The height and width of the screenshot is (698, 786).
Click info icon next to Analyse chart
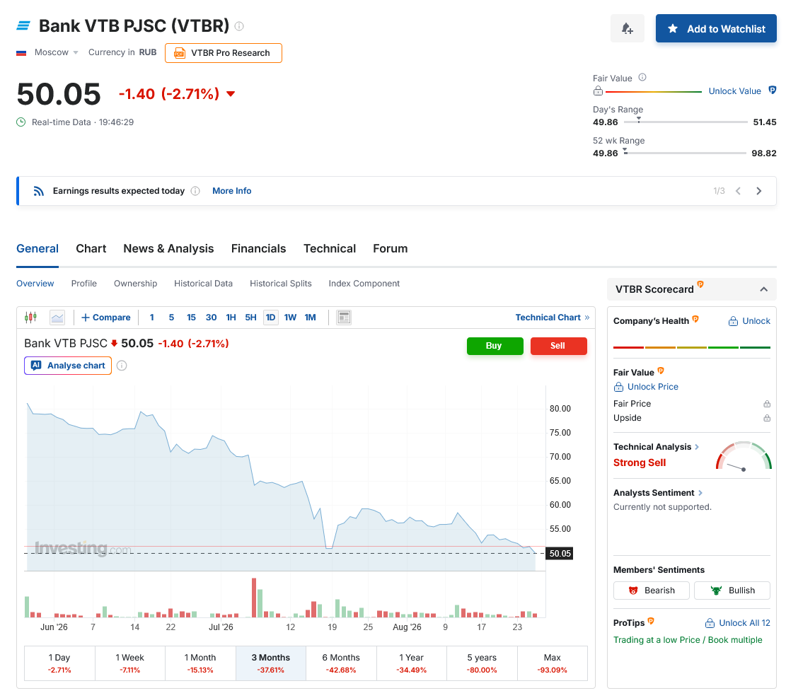click(121, 366)
